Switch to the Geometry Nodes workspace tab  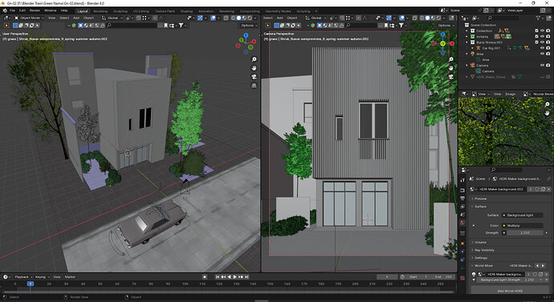278,11
